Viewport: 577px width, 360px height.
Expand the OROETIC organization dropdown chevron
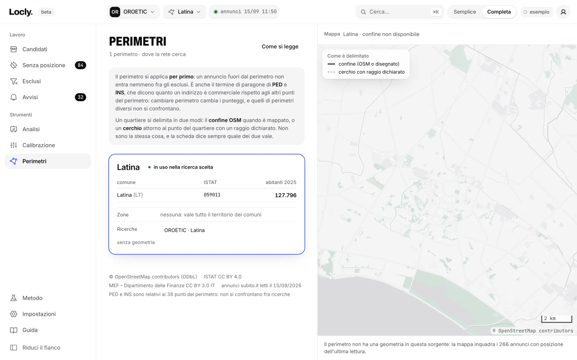click(x=152, y=12)
